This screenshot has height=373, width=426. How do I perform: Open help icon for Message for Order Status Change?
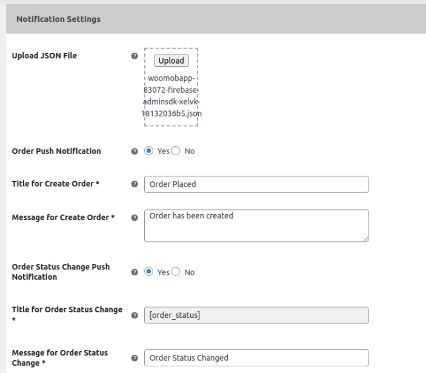135,358
